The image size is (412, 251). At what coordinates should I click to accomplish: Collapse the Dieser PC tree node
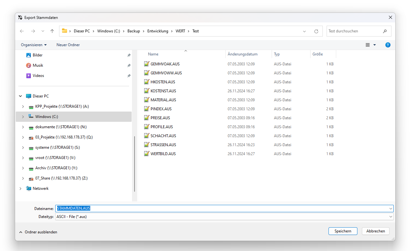(21, 96)
